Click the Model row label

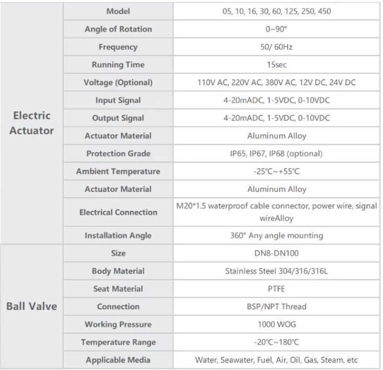[118, 11]
